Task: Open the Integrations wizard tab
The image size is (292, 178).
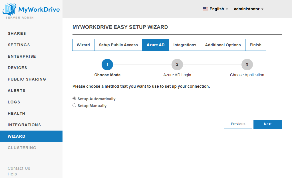Action: 185,45
